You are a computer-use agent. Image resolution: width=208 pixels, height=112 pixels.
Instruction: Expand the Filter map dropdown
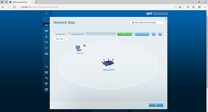(60, 39)
